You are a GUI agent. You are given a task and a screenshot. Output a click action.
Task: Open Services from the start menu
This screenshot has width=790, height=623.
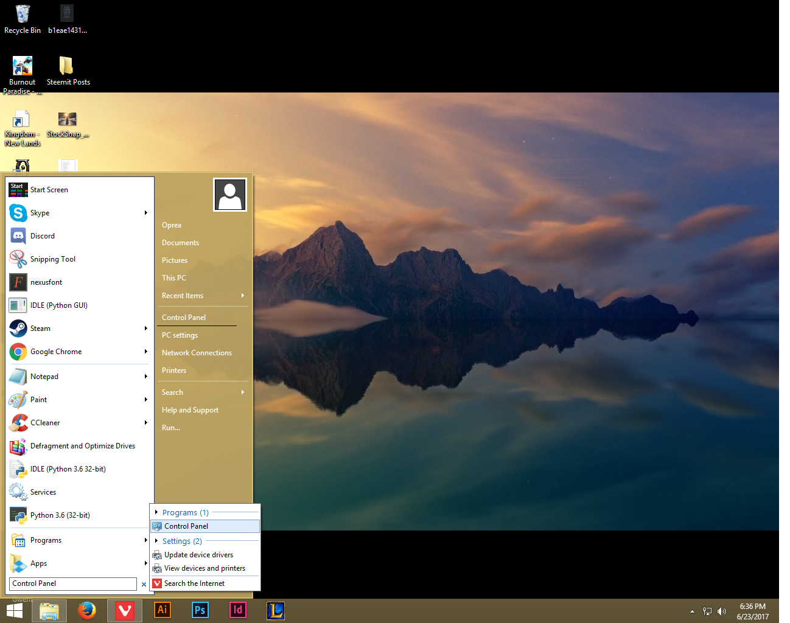(79, 492)
